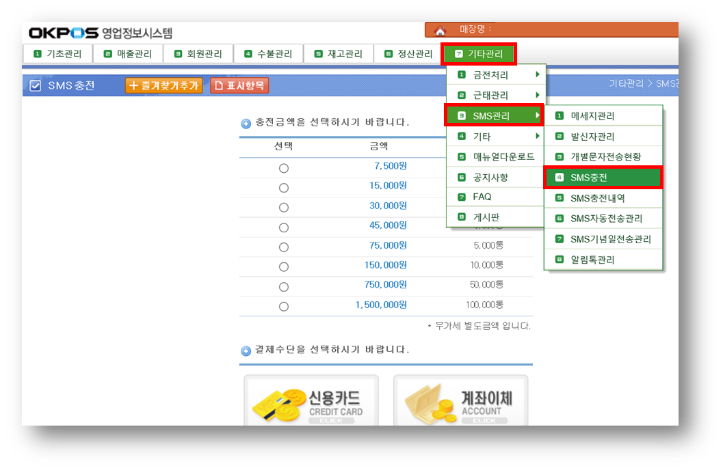723x470 pixels.
Task: Click number 8 icon next to 알림톡관리
Action: [559, 260]
